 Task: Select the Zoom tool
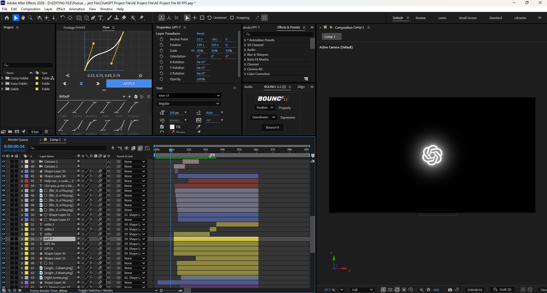click(30, 18)
